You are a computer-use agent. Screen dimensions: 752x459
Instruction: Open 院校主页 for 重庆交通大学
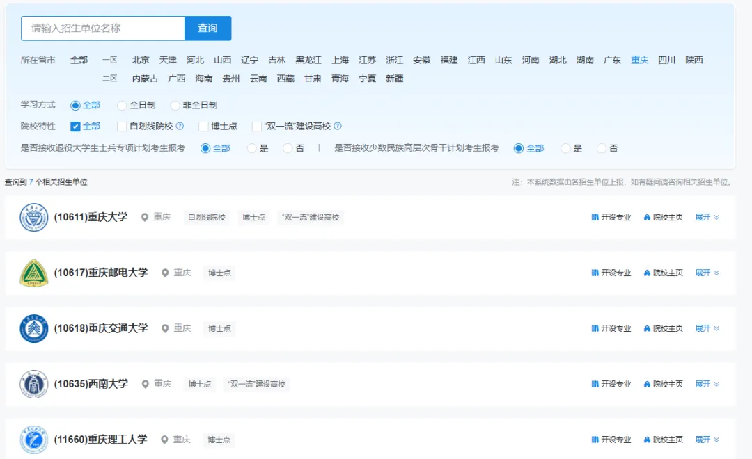click(x=664, y=328)
